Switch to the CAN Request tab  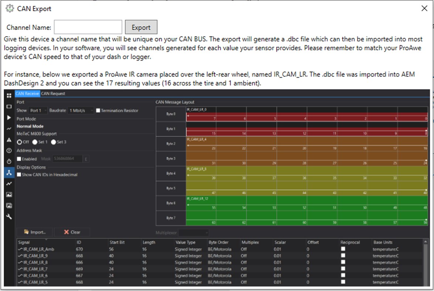coord(54,94)
